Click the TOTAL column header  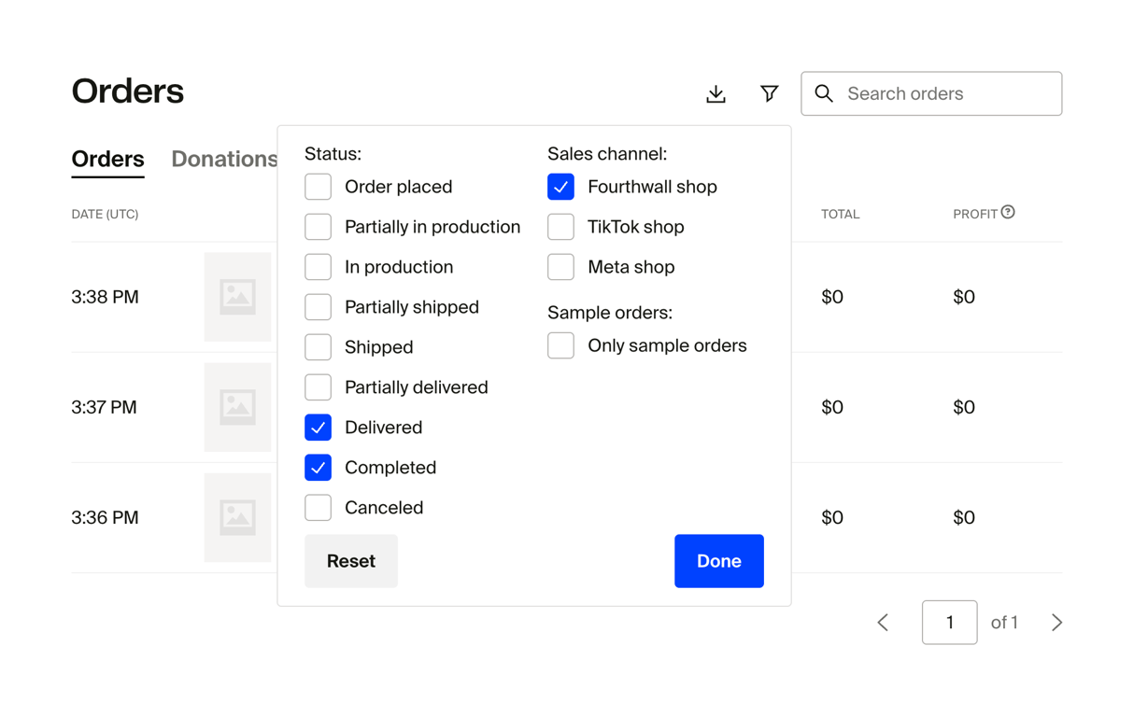[840, 214]
